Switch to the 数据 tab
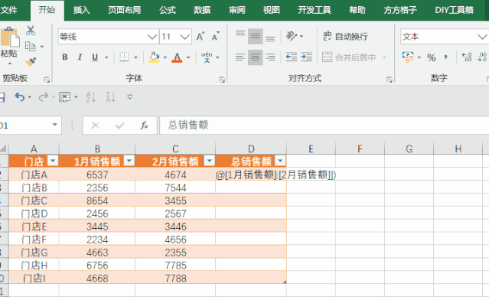 202,10
